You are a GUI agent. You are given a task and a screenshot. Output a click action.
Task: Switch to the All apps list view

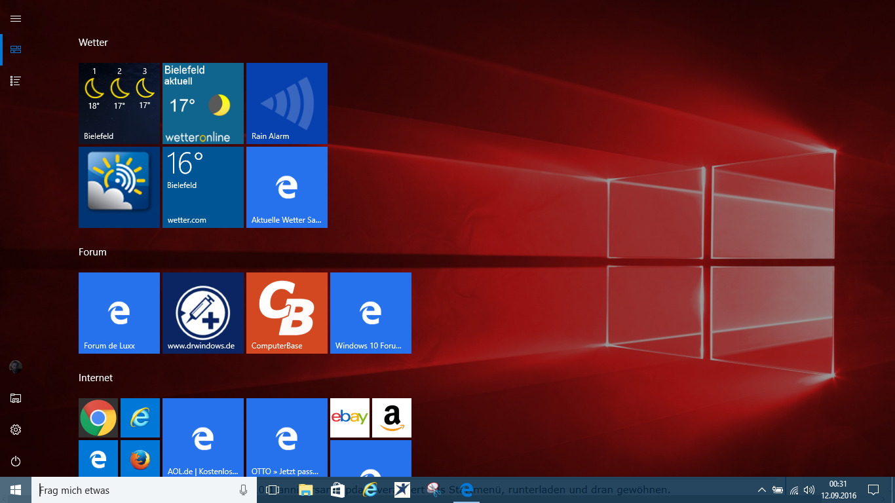[x=16, y=81]
